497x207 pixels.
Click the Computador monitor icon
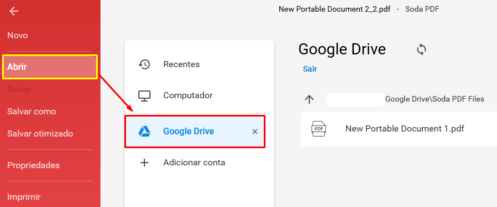144,95
